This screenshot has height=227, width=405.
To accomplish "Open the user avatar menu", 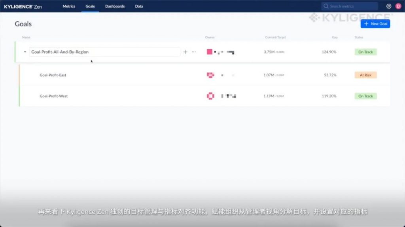I will click(x=398, y=6).
